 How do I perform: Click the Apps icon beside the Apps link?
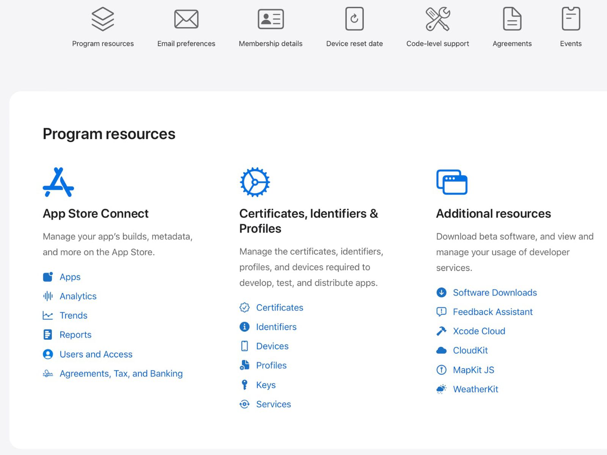(48, 277)
